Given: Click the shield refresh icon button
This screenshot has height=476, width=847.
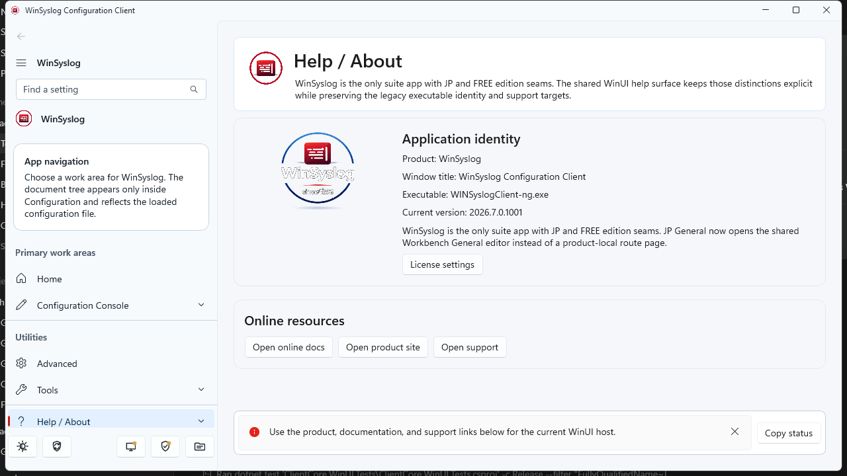Looking at the screenshot, I should 57,446.
